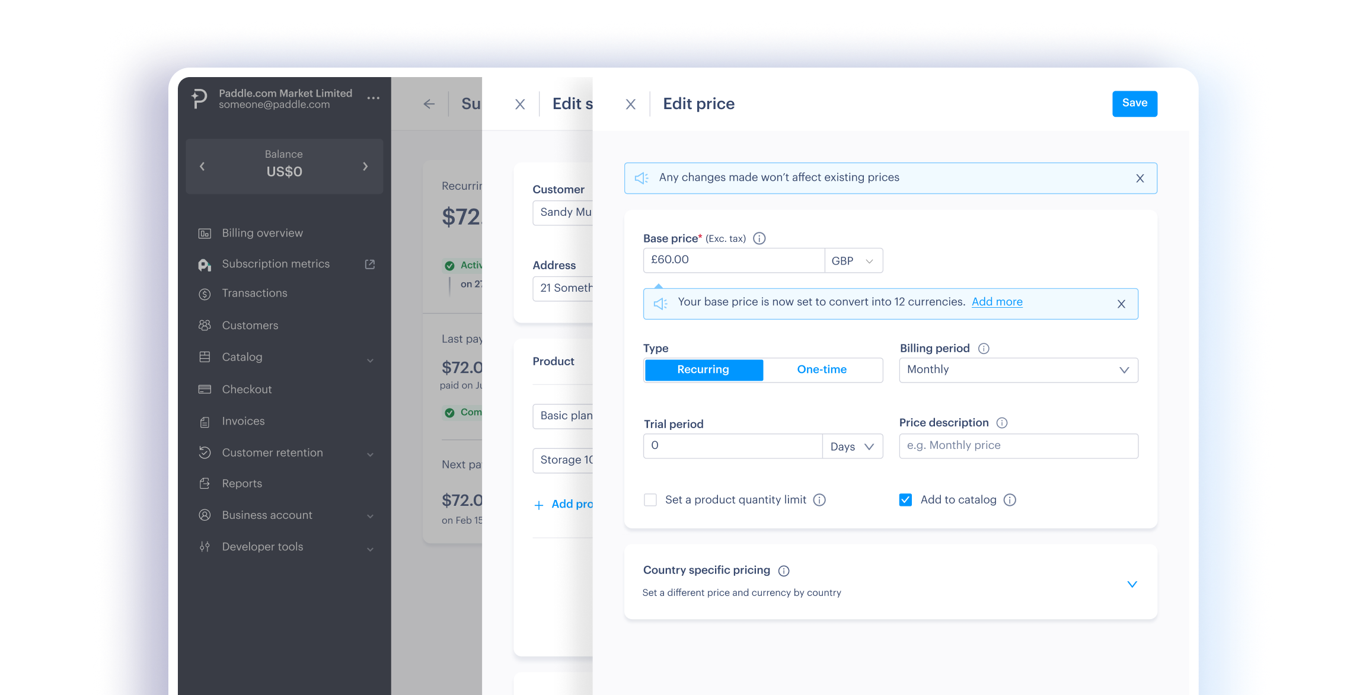1366x695 pixels.
Task: Change billing period from Monthly dropdown
Action: pyautogui.click(x=1017, y=369)
